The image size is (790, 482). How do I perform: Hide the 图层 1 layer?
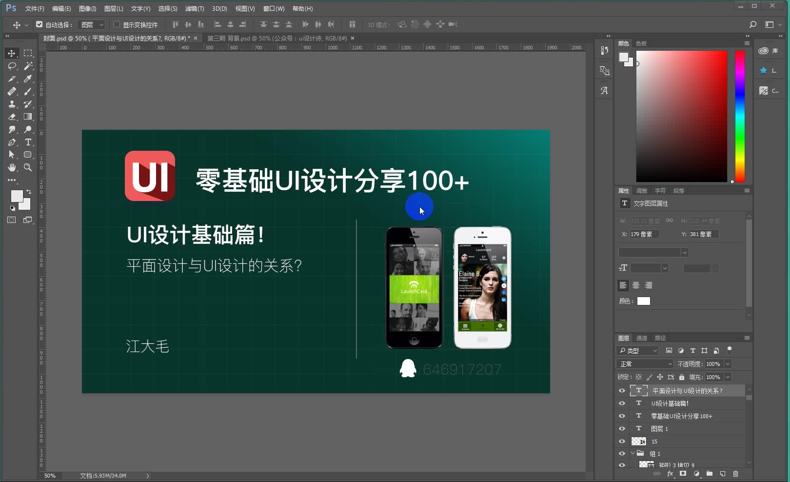click(622, 429)
